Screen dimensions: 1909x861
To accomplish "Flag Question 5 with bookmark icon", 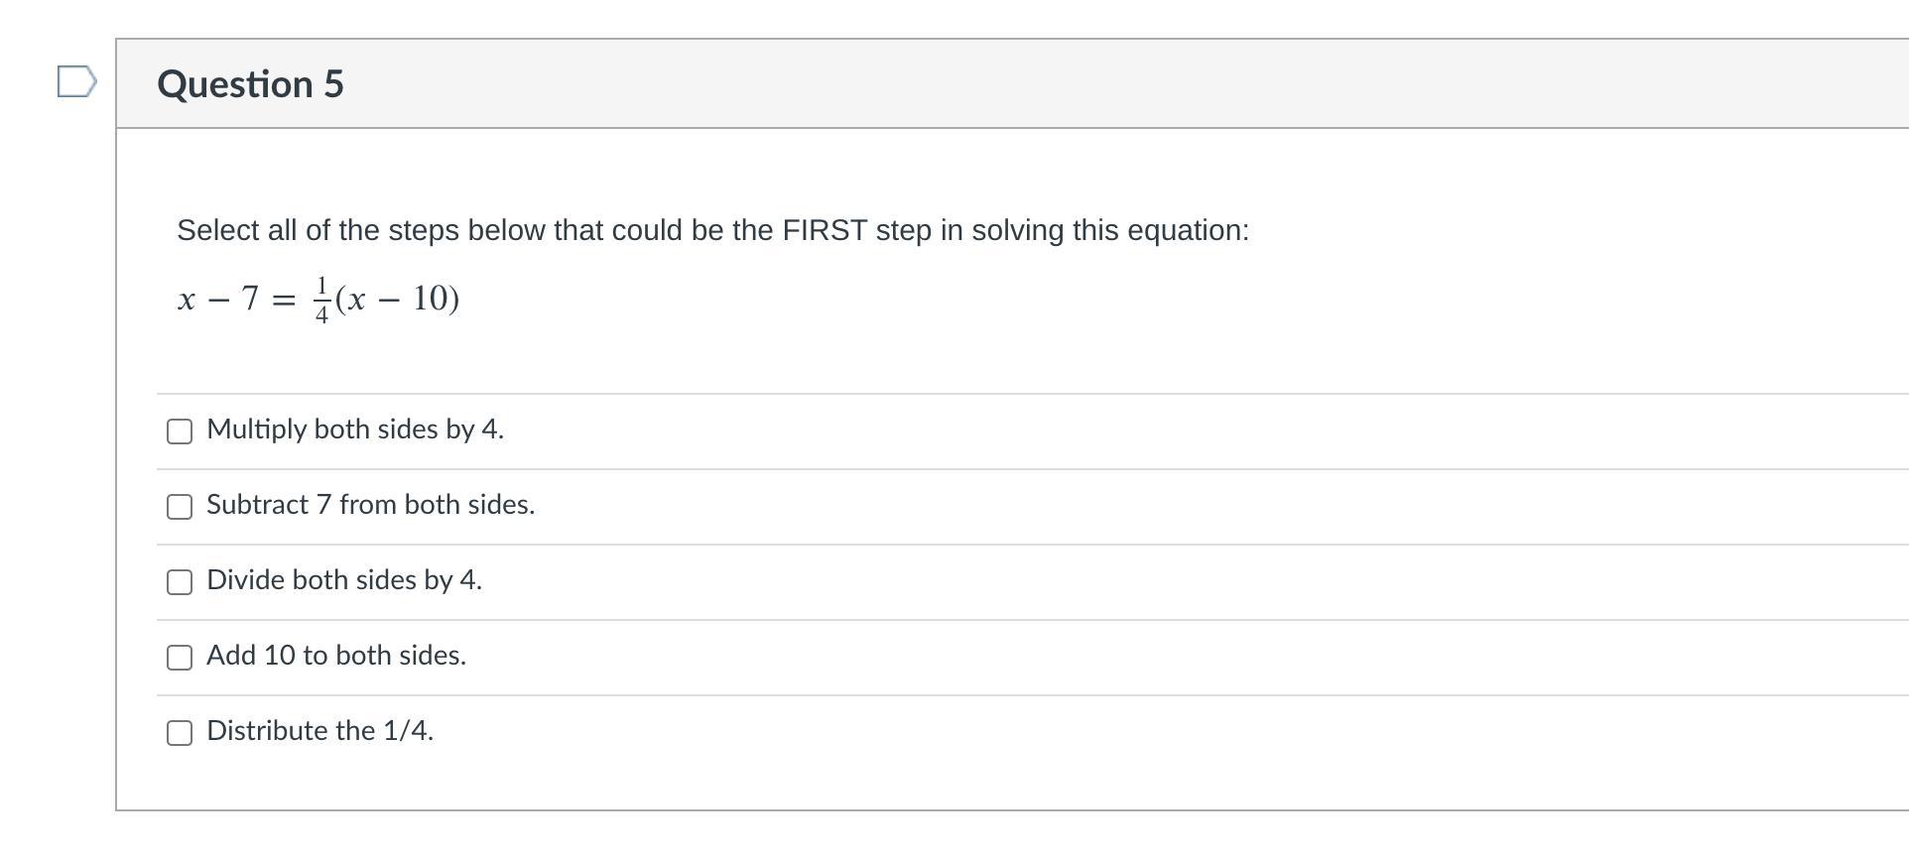I will (76, 81).
